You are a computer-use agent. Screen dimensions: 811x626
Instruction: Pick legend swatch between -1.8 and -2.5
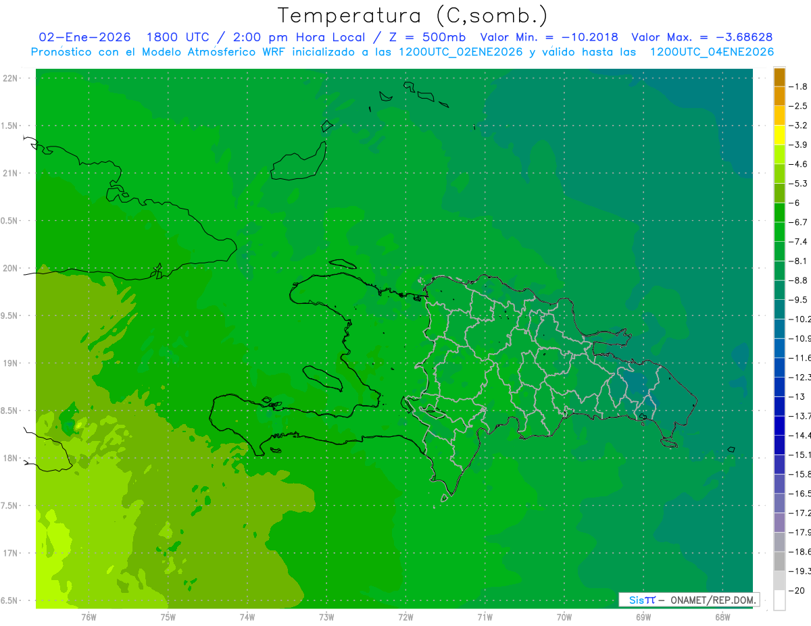(779, 96)
